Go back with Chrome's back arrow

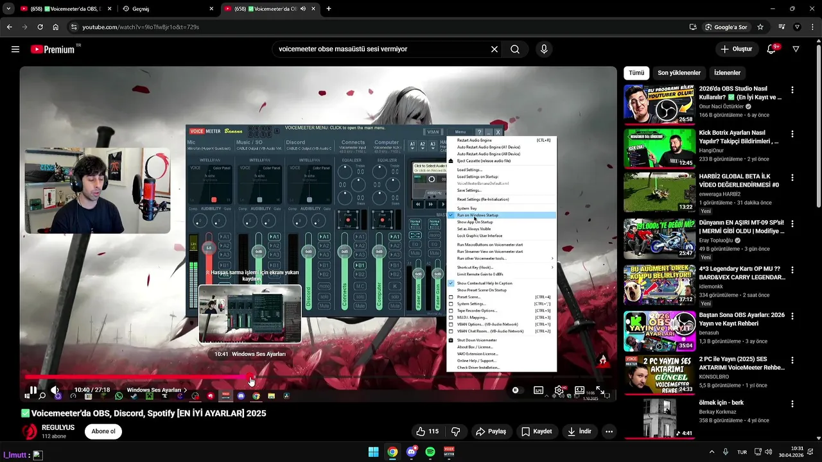pos(9,27)
